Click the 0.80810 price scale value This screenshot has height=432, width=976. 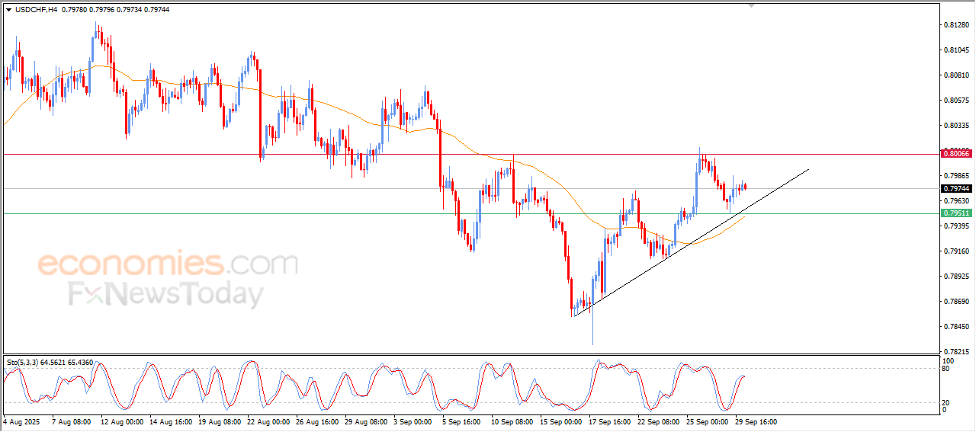956,75
